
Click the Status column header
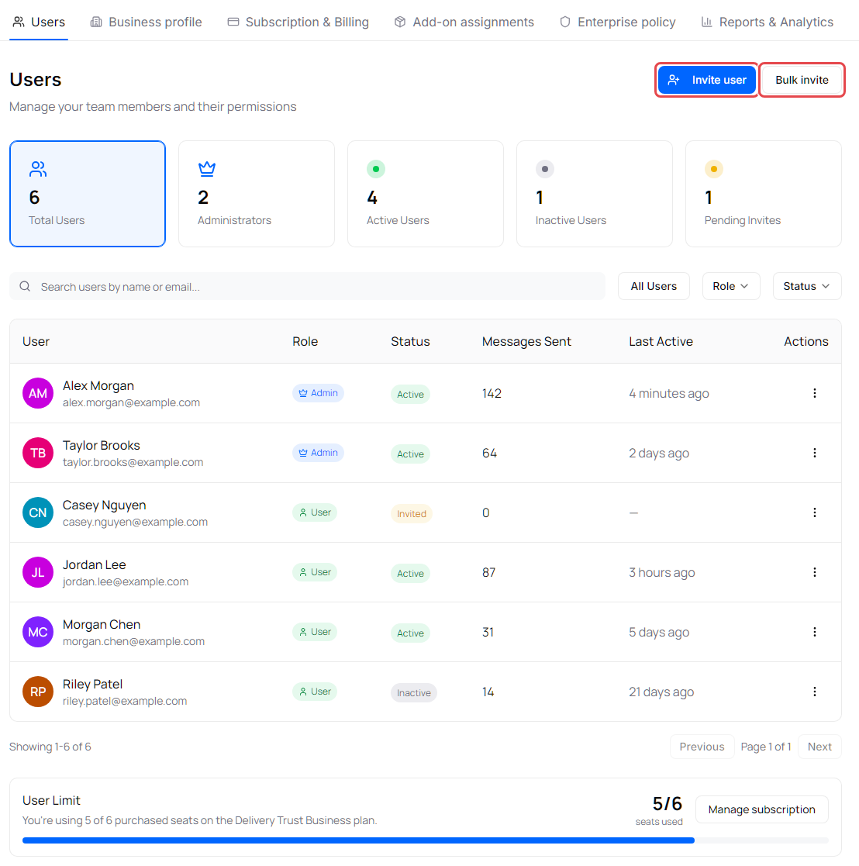click(x=410, y=341)
